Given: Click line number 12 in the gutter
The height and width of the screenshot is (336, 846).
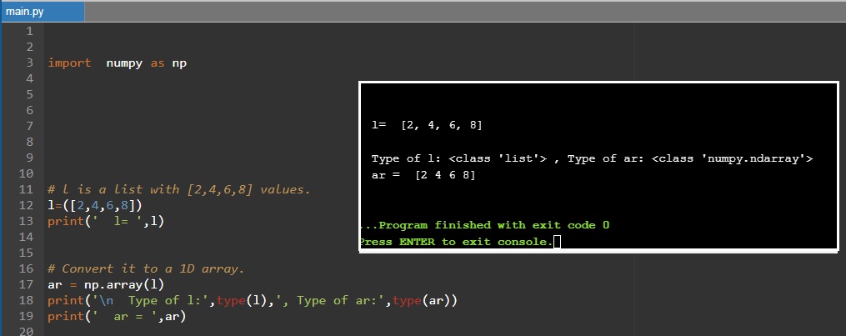Looking at the screenshot, I should [25, 205].
